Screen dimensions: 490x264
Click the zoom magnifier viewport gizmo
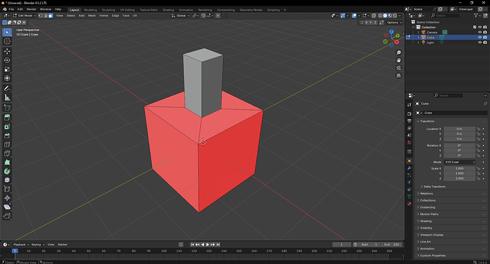(x=398, y=53)
